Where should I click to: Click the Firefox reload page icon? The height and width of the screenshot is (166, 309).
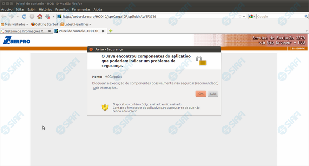point(24,16)
